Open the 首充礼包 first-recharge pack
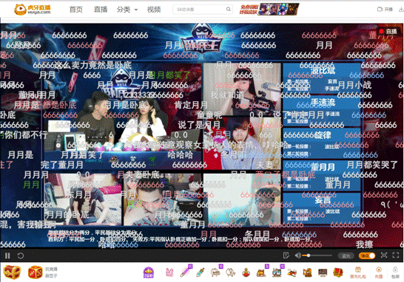This screenshot has height=282, width=404. click(358, 272)
